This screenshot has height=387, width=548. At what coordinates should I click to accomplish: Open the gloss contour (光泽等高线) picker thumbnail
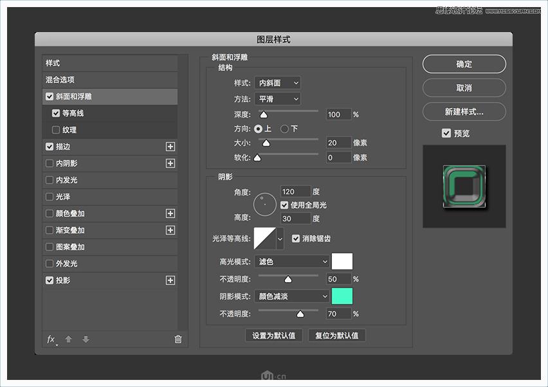(x=266, y=238)
